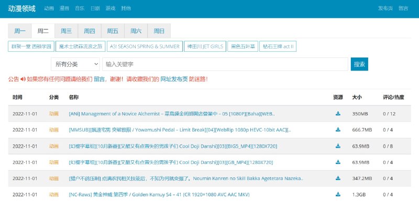Screen dimensions: 419x202
Task: Select the 群聚一堂 西顿学园 tag button
Action: (x=31, y=46)
